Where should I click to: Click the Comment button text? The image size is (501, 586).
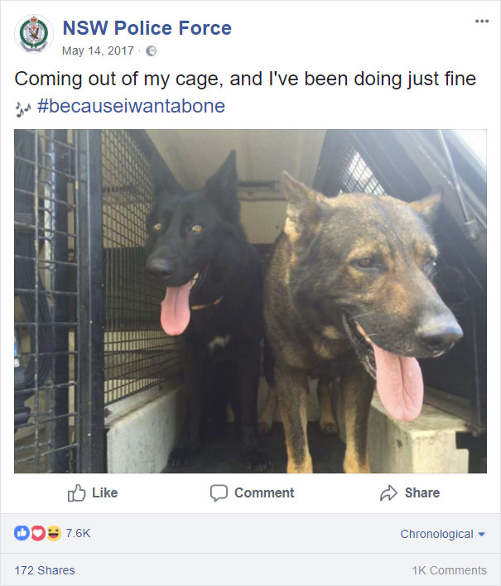(264, 493)
